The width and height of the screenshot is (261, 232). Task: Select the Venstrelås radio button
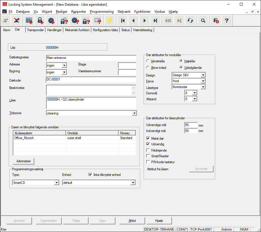148,61
